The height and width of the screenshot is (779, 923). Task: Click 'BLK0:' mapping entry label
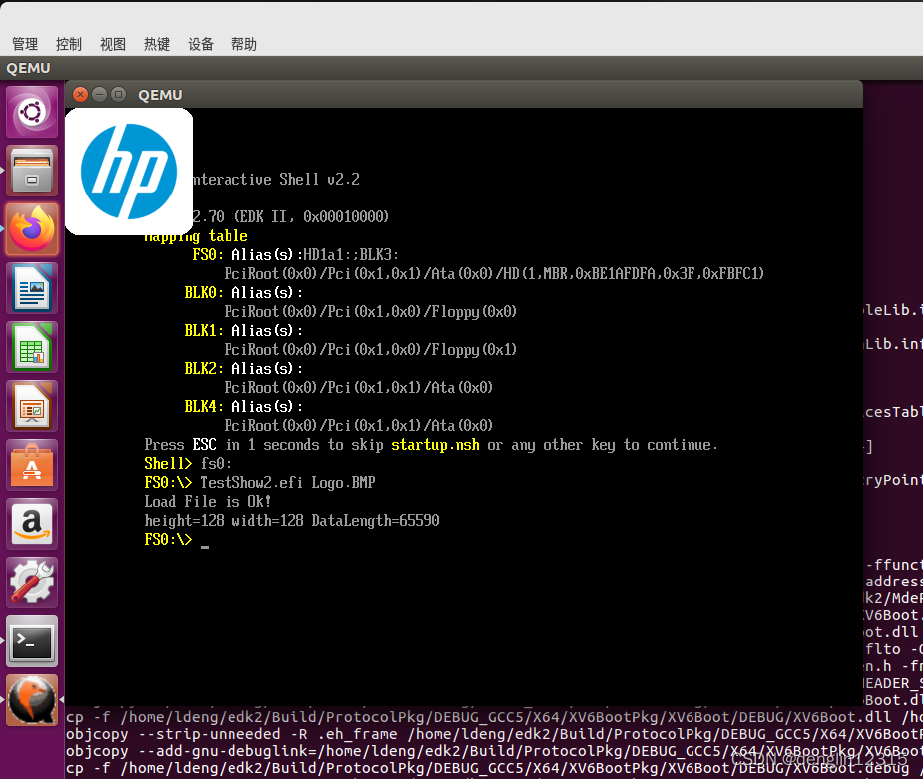204,292
